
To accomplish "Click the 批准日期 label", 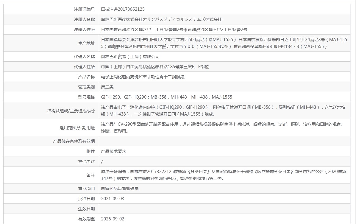I will [x=86, y=199].
